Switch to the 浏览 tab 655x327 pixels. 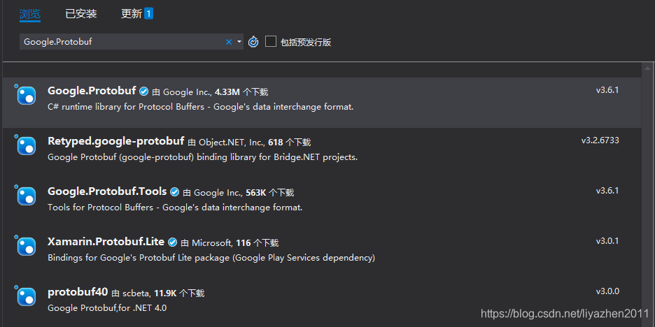pos(29,14)
